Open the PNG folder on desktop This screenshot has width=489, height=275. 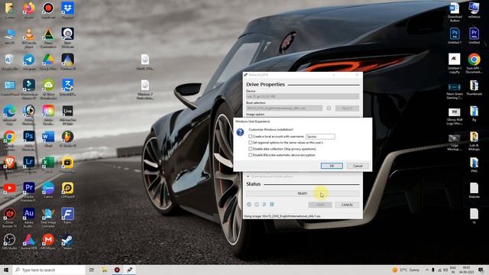(x=474, y=165)
